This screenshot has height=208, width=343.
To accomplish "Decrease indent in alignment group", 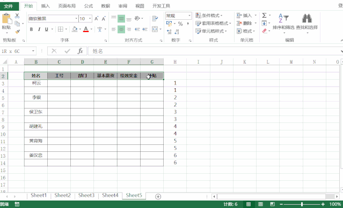I will 137,29.
